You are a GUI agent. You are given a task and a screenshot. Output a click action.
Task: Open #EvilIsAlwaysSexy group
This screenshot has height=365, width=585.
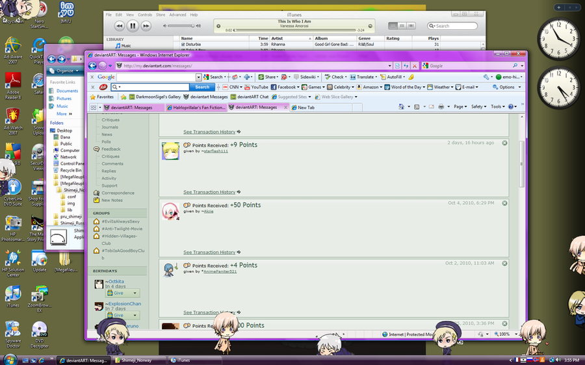pos(120,221)
